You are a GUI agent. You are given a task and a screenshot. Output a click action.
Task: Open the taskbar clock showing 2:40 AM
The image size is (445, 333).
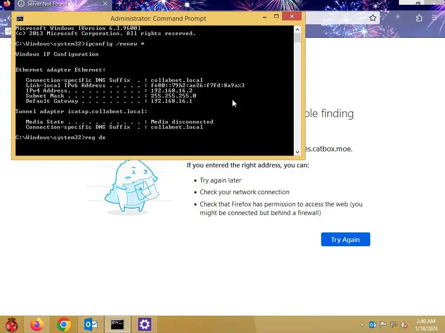point(426,325)
